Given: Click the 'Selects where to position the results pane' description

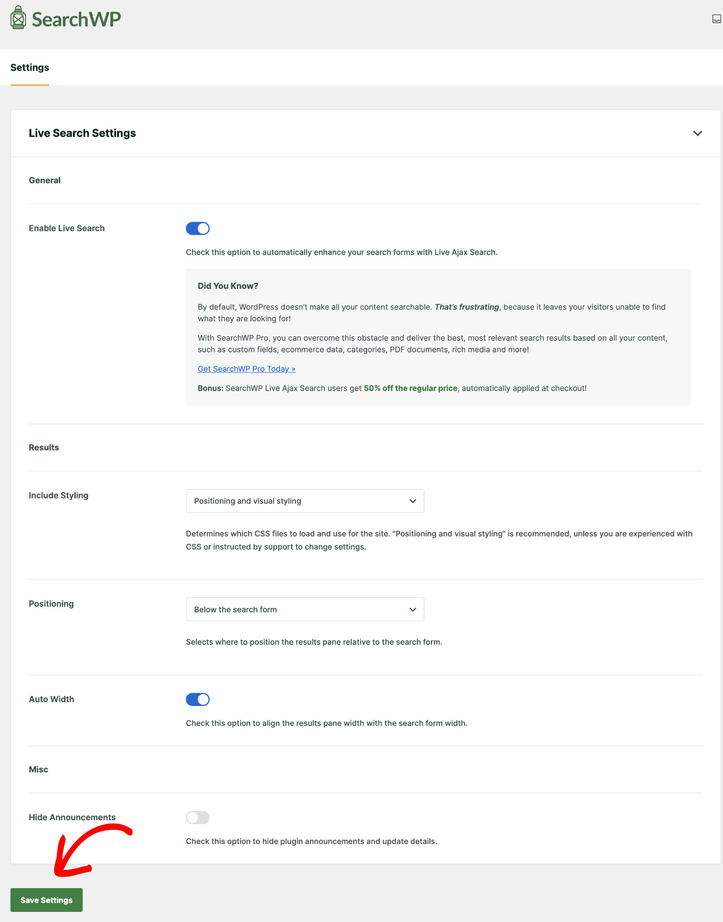Looking at the screenshot, I should [x=314, y=642].
